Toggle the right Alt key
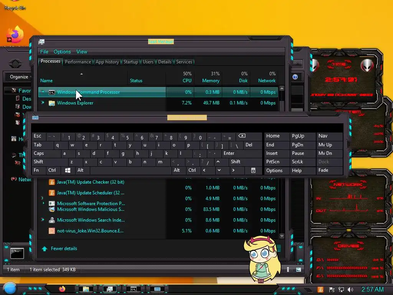 point(178,170)
